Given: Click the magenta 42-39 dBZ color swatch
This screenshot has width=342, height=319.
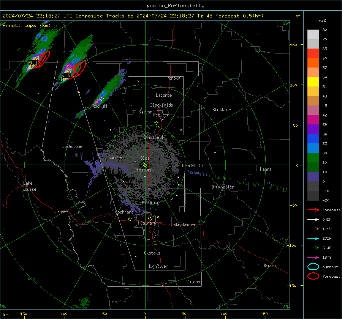Looking at the screenshot, I should point(313,120).
